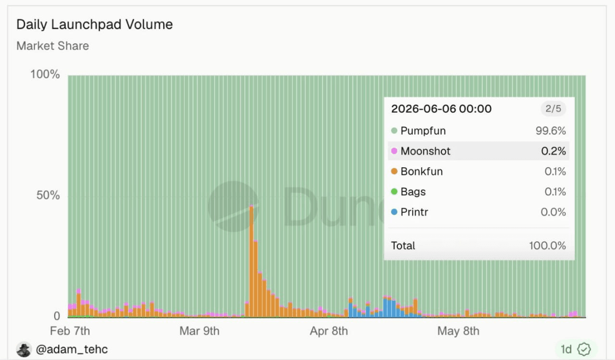Click the tallest orange Bonkfun spike bar
Viewport: 615px width, 360px height.
(251, 262)
